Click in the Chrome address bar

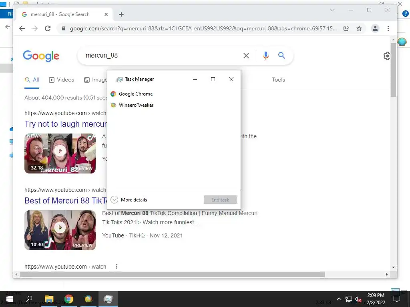(203, 28)
